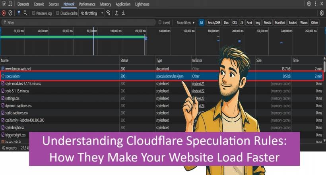Image resolution: width=326 pixels, height=175 pixels.
Task: Export HAR file download icon
Action: (x=123, y=13)
